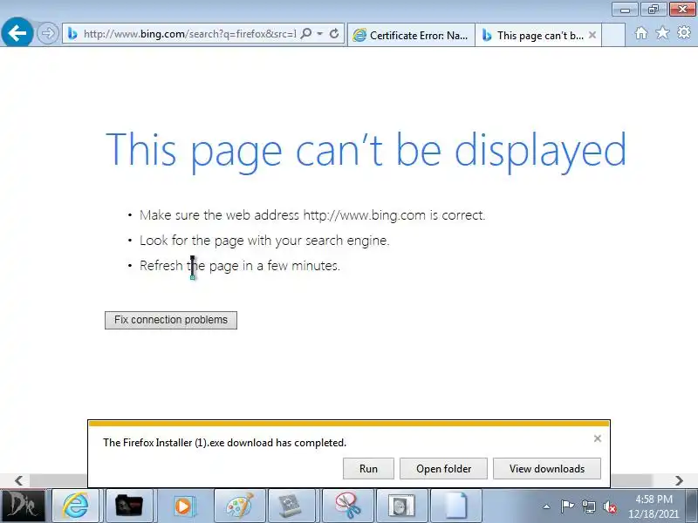Click the search magnifier in address bar
The height and width of the screenshot is (523, 698).
click(x=306, y=34)
